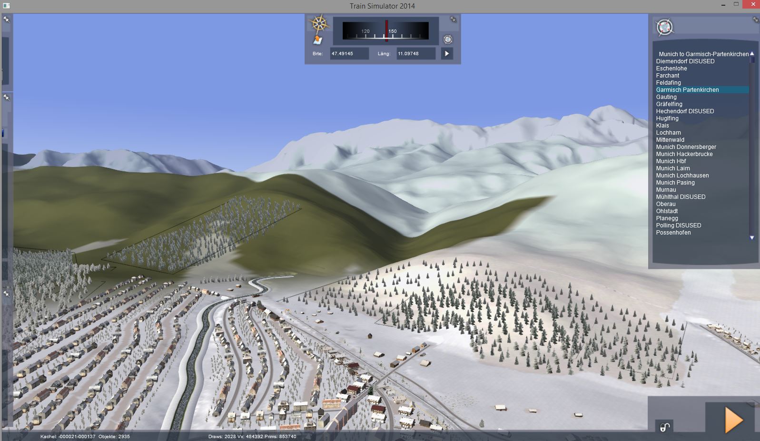Screen dimensions: 760x441
Task: Click the Objekte: 2935 status text
Action: pos(114,436)
